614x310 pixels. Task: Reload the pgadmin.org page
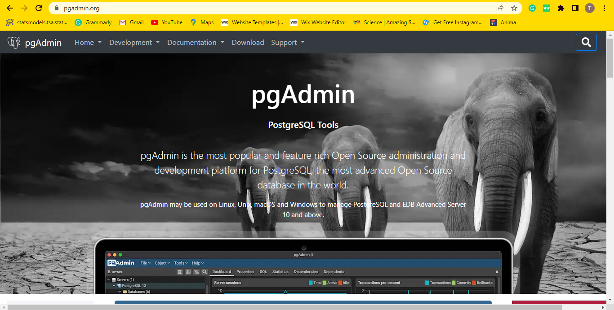pyautogui.click(x=39, y=8)
